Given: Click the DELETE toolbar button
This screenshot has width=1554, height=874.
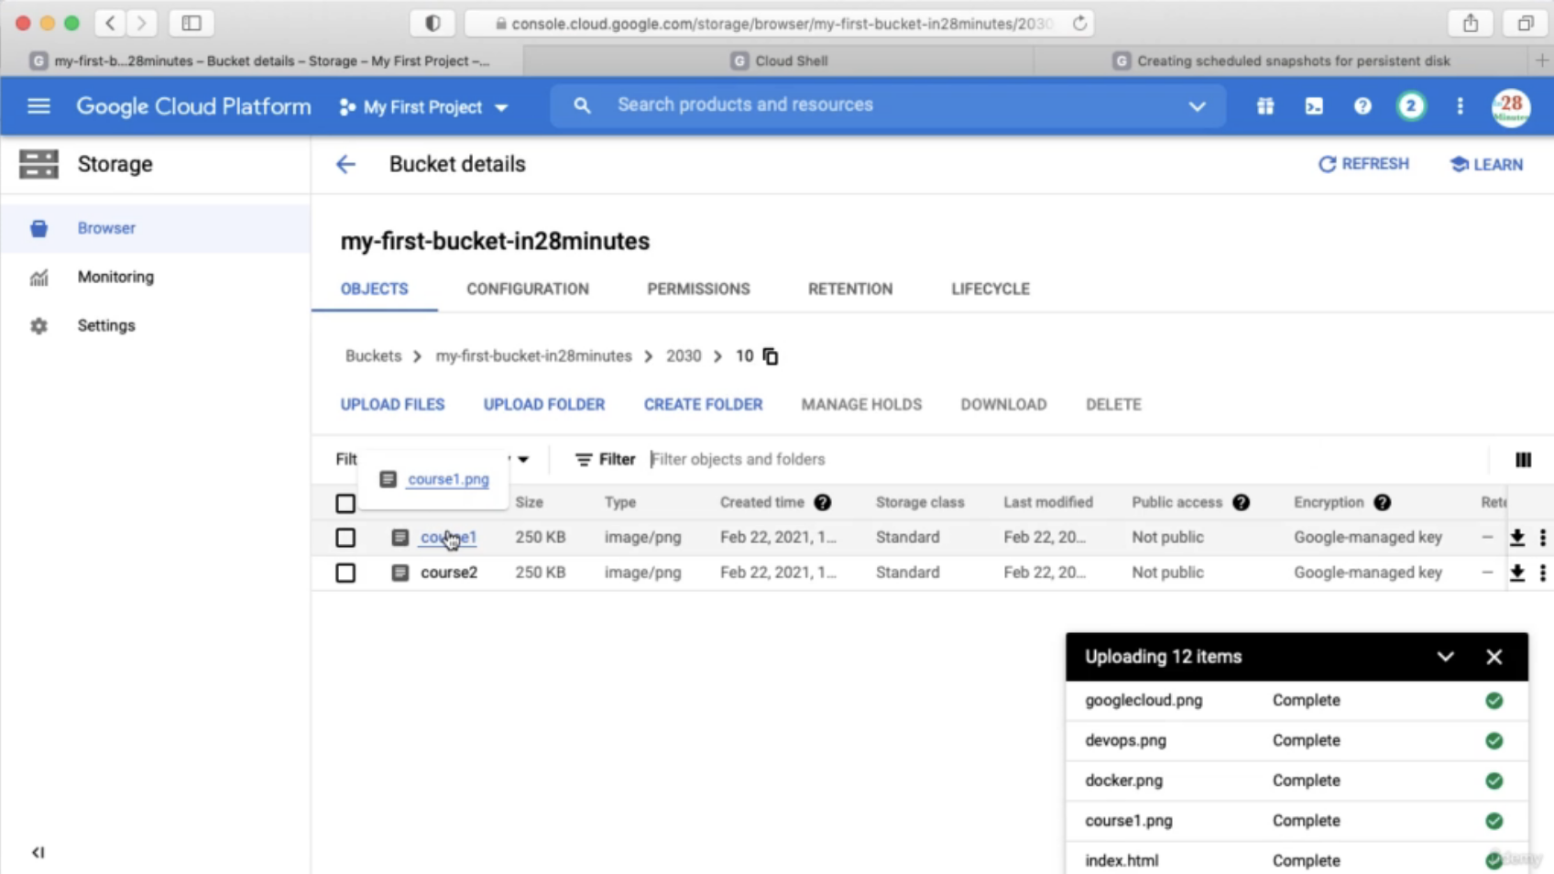Looking at the screenshot, I should pos(1113,404).
